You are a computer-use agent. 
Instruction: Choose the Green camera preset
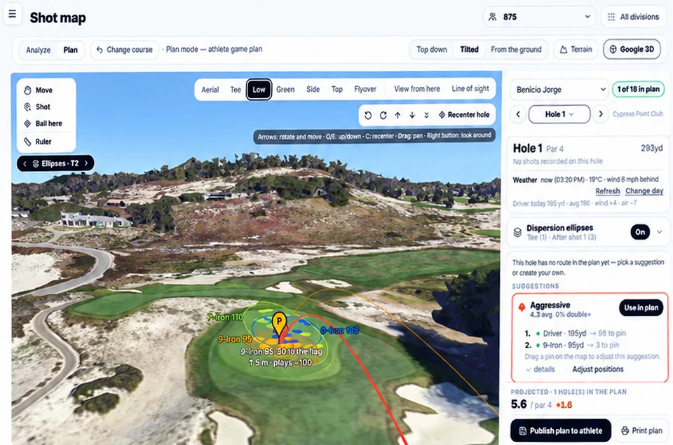285,90
